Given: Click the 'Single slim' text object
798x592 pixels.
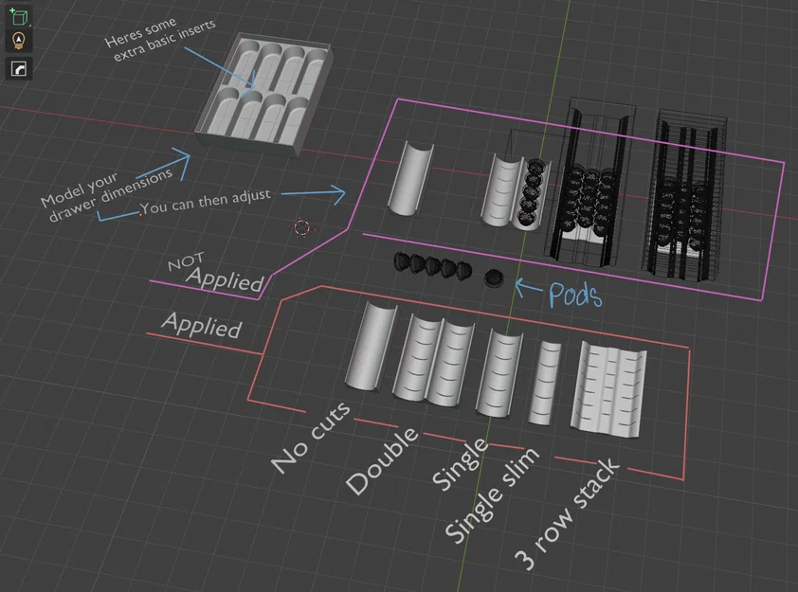Looking at the screenshot, I should click(491, 494).
